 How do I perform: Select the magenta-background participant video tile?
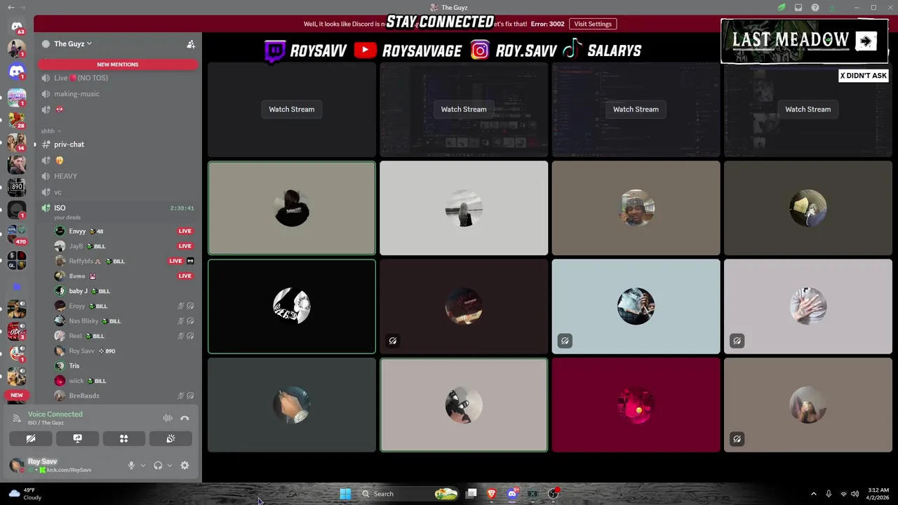pyautogui.click(x=636, y=405)
